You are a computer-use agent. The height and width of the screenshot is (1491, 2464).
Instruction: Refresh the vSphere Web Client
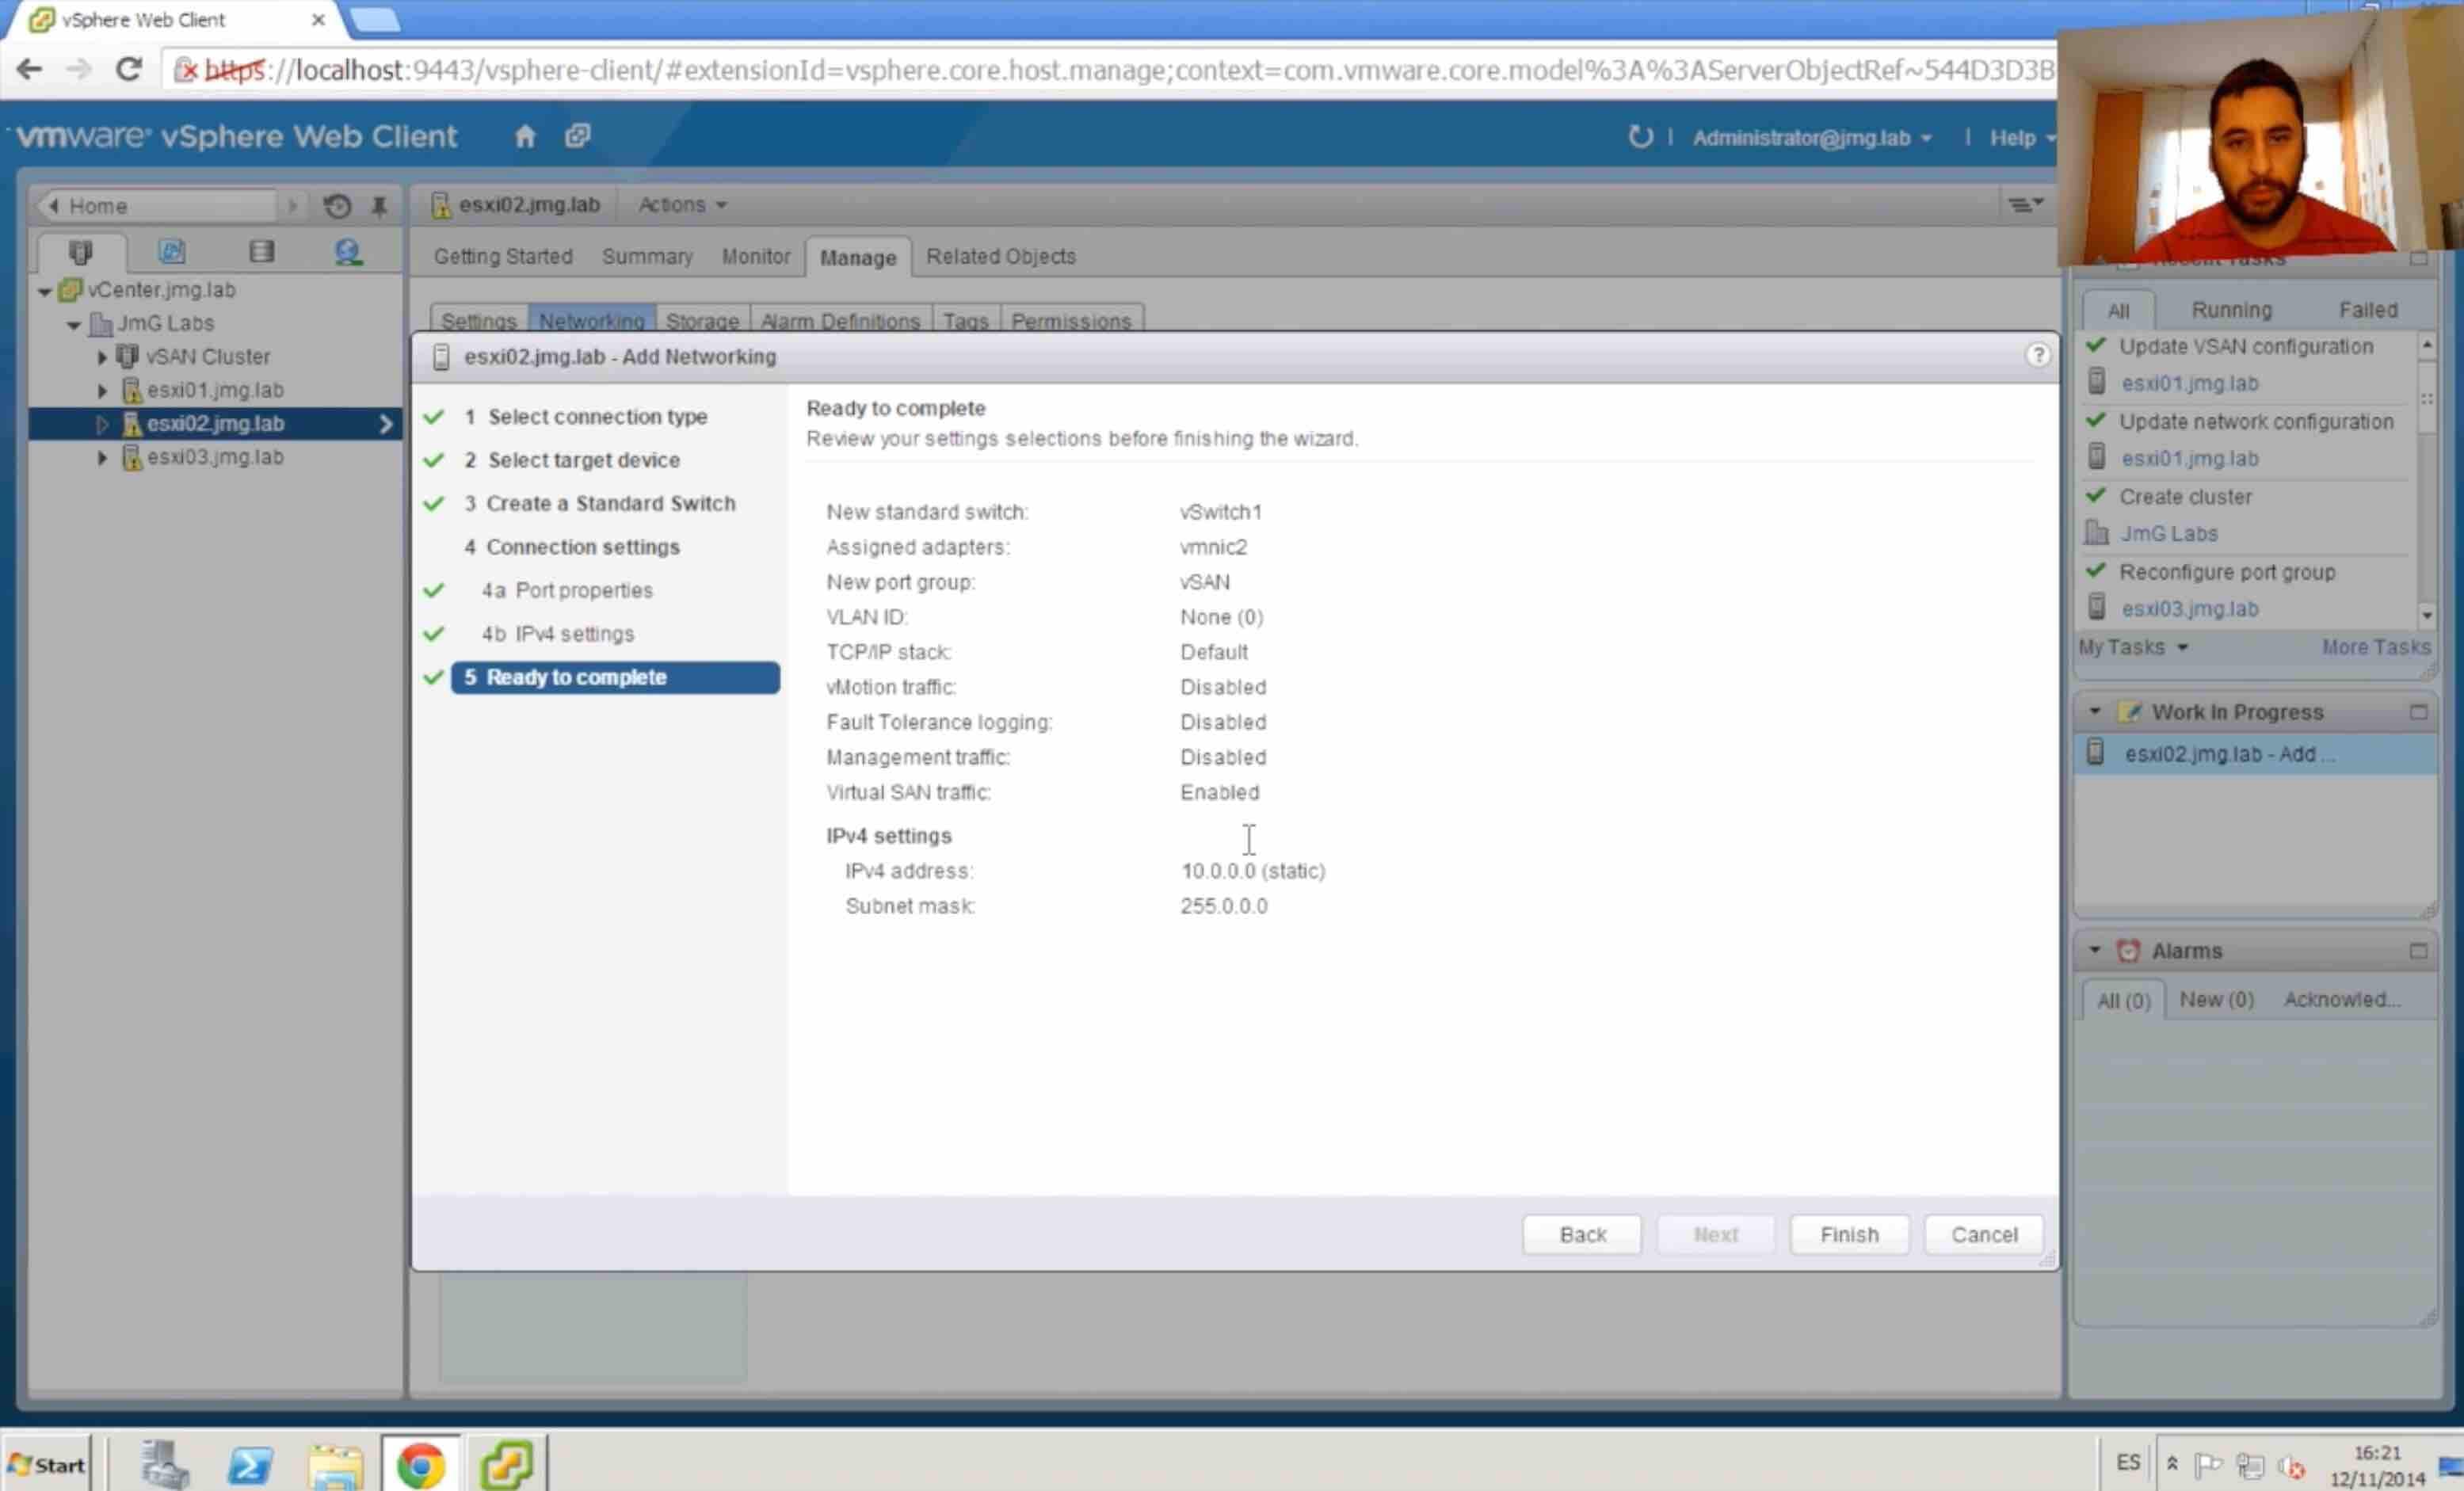pyautogui.click(x=1640, y=137)
